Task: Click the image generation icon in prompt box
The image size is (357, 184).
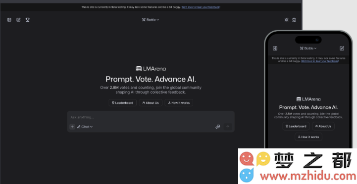Action: pos(218,127)
